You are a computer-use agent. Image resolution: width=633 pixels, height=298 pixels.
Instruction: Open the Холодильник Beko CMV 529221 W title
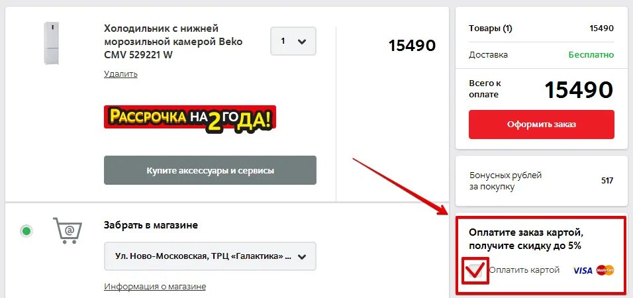tap(173, 42)
